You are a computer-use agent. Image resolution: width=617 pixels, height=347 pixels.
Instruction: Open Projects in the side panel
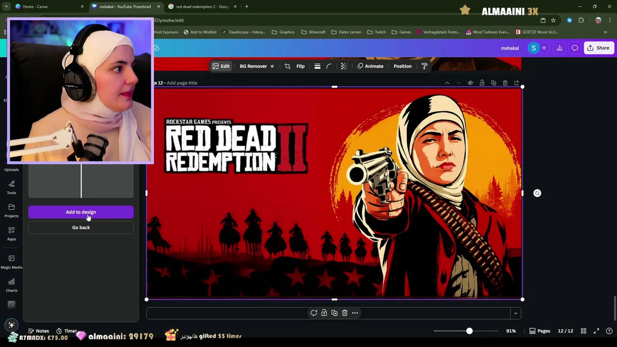[x=12, y=211]
